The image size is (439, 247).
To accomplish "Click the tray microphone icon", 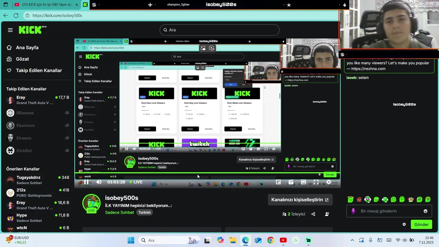I will [371, 240].
